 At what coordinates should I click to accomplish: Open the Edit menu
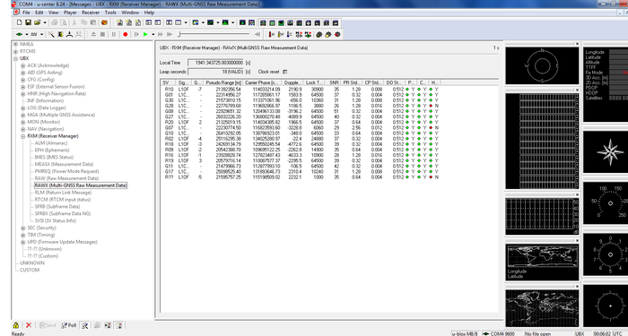39,13
